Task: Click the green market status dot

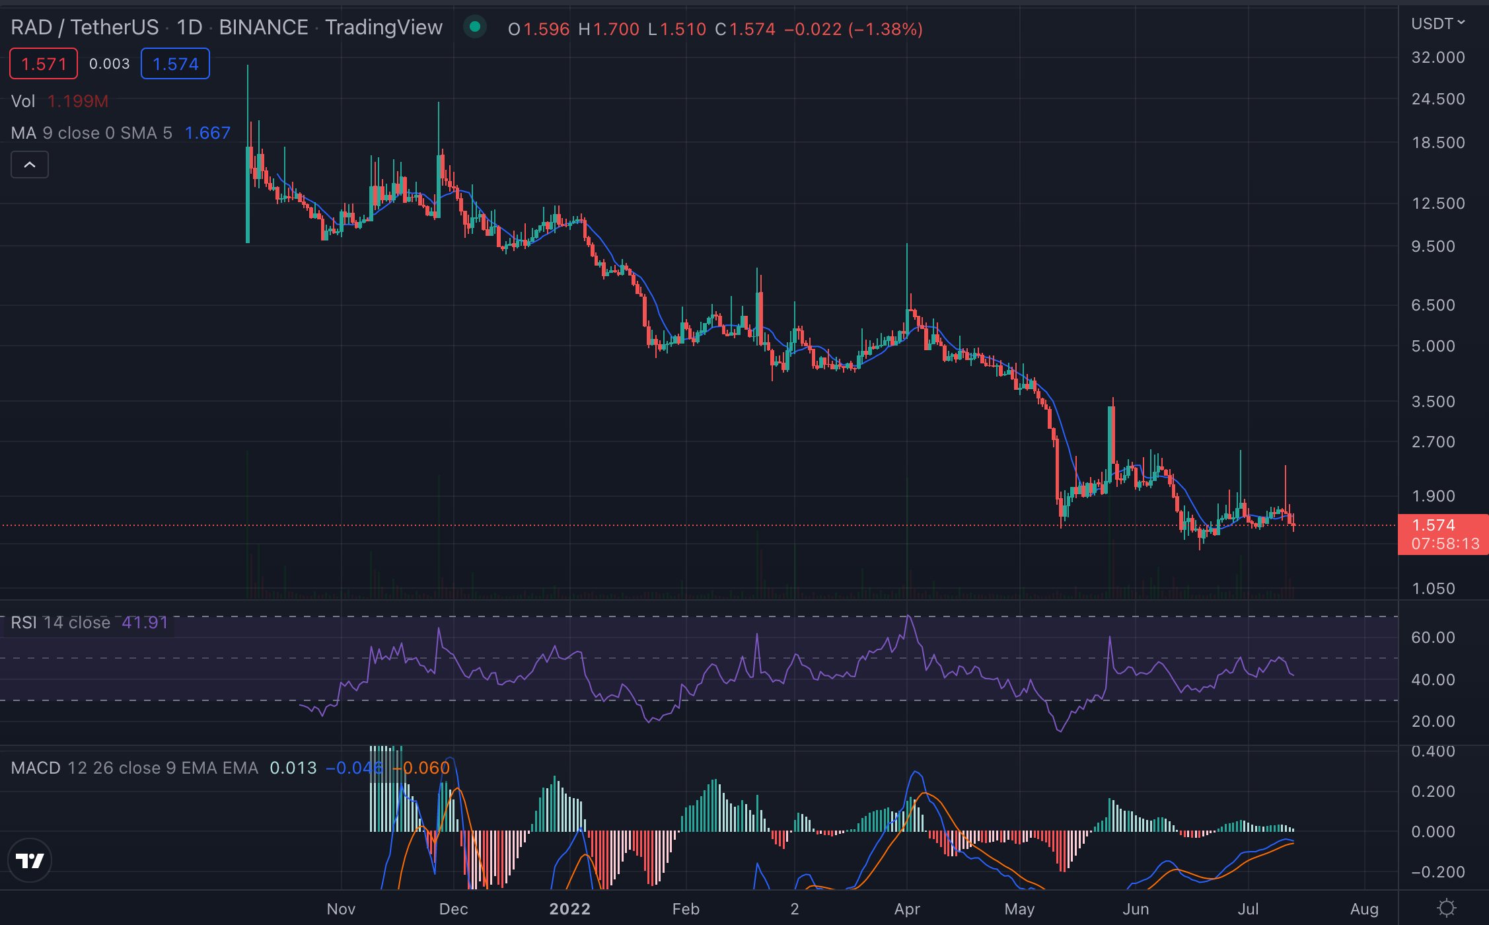Action: click(x=474, y=27)
